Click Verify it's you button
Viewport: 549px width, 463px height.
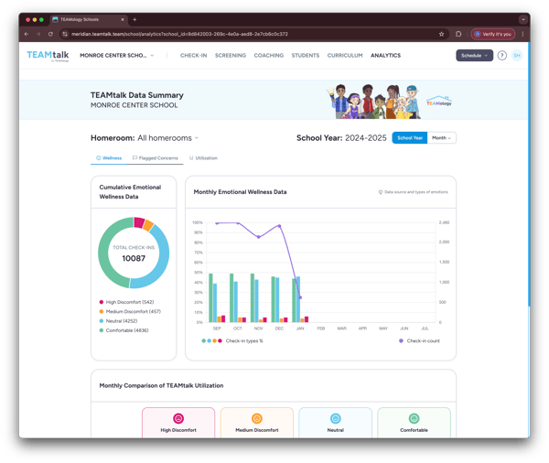[x=493, y=34]
